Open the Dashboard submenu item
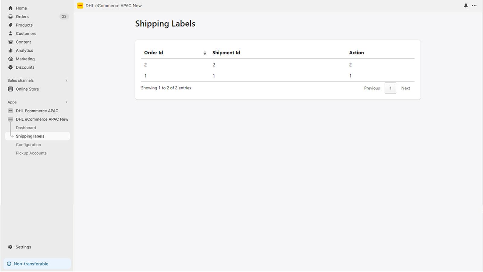The width and height of the screenshot is (483, 272). coord(26,128)
